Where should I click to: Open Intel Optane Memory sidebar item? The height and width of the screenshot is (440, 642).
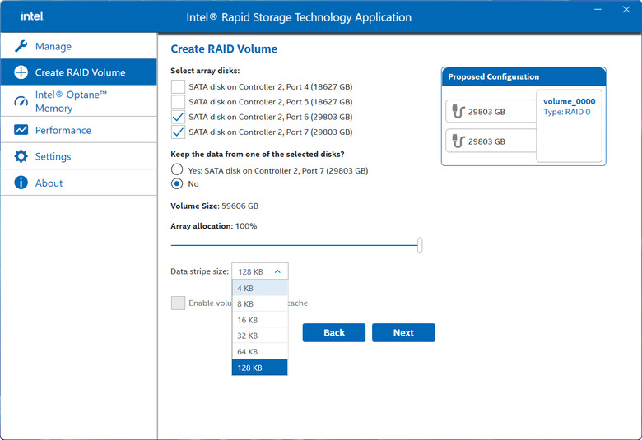click(79, 101)
